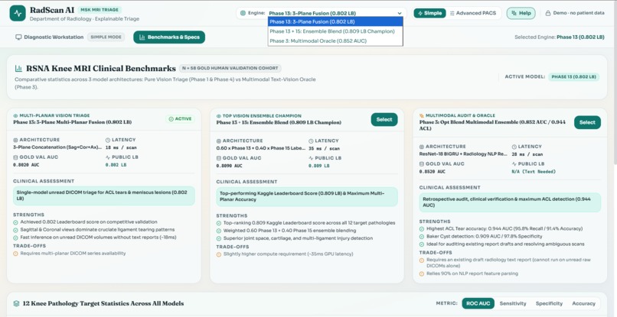Viewport: 617px width, 317px height.
Task: Click the Latency clock icon in Phase 3 card
Action: click(x=514, y=147)
